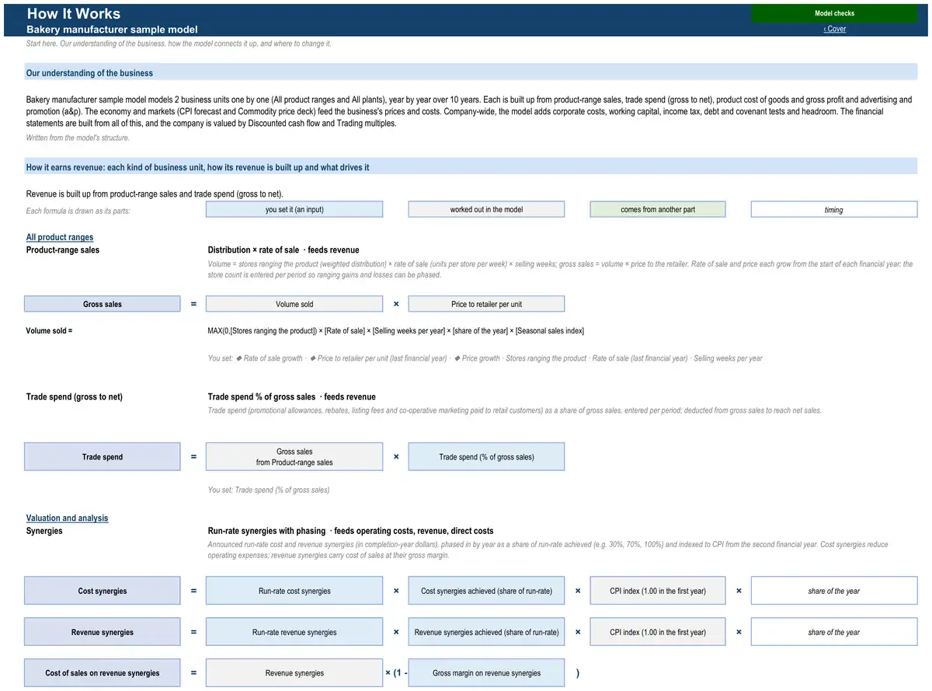
Task: Select the "you set it (an input)" legend box
Action: coord(294,209)
